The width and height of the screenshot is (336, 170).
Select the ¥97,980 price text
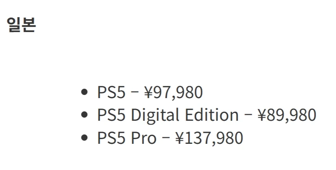[x=173, y=93]
